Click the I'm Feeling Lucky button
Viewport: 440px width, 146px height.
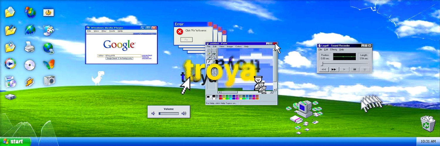click(126, 58)
